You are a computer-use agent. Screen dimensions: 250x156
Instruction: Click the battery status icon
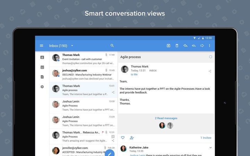pyautogui.click(x=203, y=38)
